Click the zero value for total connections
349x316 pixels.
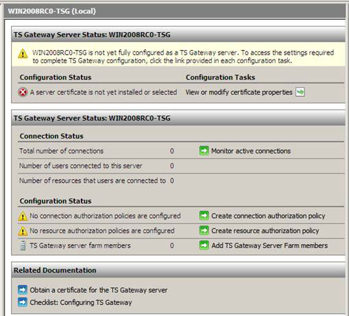point(172,151)
